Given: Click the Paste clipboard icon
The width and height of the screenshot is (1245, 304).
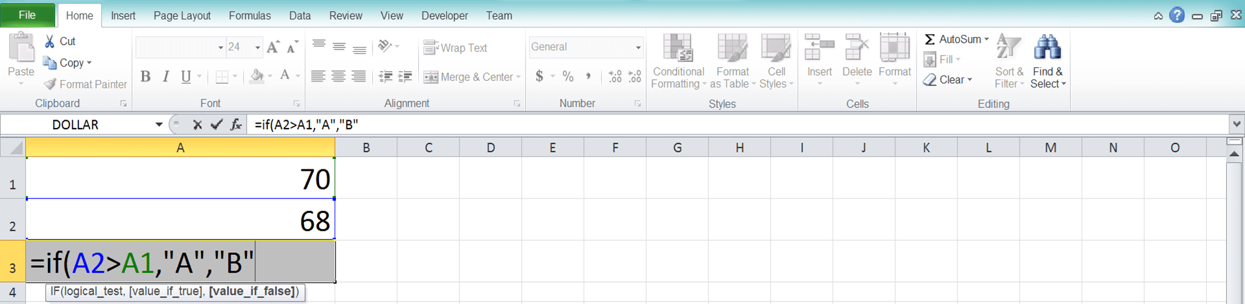Looking at the screenshot, I should click(21, 48).
